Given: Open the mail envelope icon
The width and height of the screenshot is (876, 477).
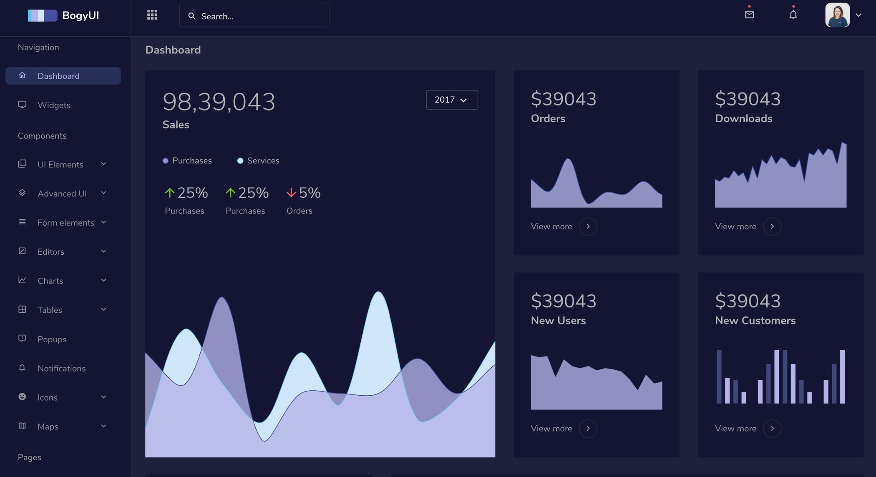Looking at the screenshot, I should coord(749,15).
